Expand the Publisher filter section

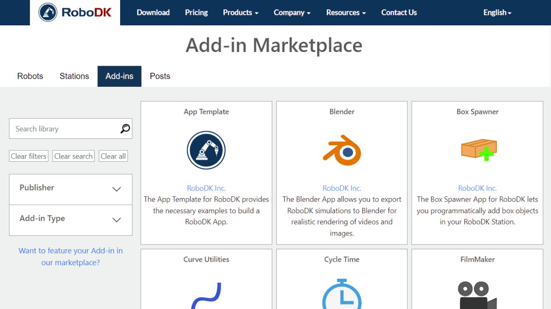click(x=71, y=189)
